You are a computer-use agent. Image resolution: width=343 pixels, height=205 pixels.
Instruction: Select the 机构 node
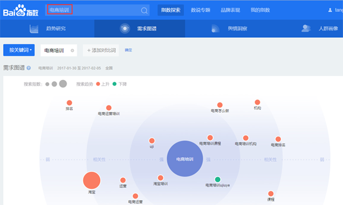(x=257, y=102)
